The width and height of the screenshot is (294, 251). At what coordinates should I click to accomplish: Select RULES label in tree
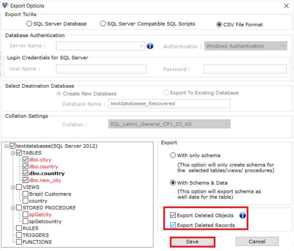(x=31, y=228)
